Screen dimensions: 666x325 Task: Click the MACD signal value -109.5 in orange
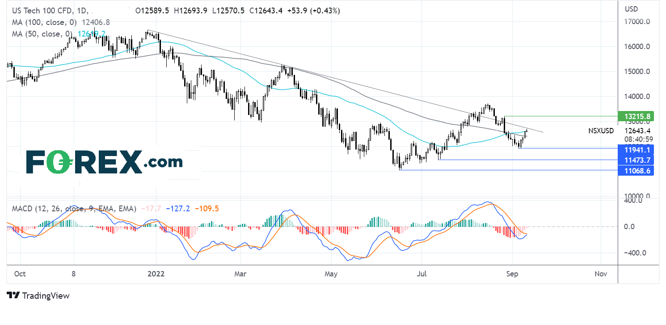(207, 209)
